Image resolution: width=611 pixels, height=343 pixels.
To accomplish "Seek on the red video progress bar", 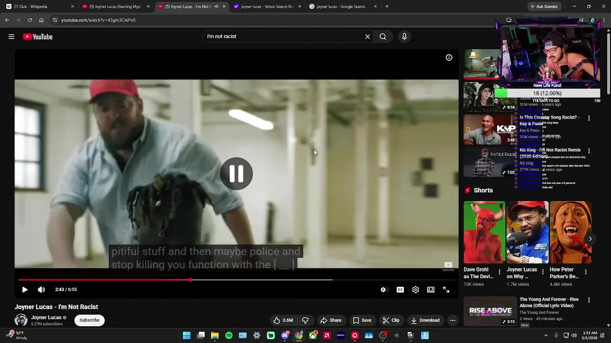I will tap(236, 280).
